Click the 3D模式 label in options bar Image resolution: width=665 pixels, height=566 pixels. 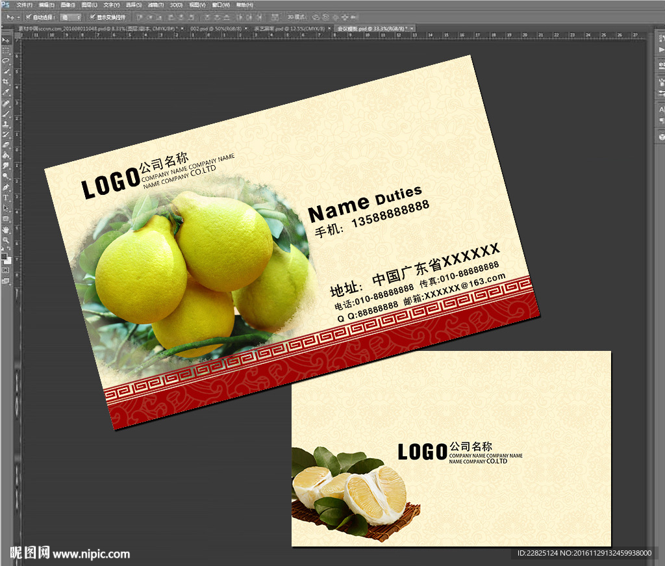[296, 17]
